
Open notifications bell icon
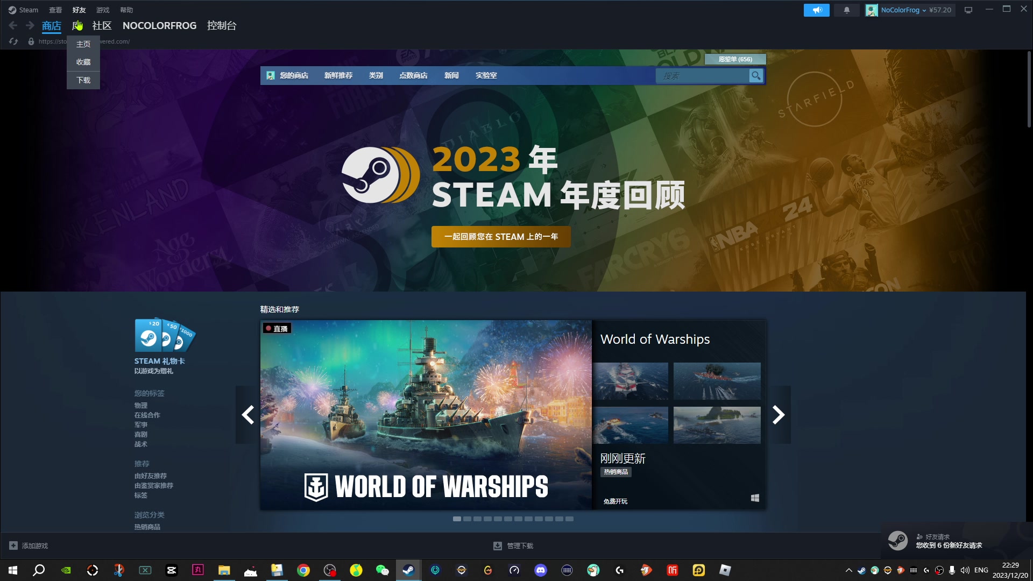pyautogui.click(x=846, y=10)
